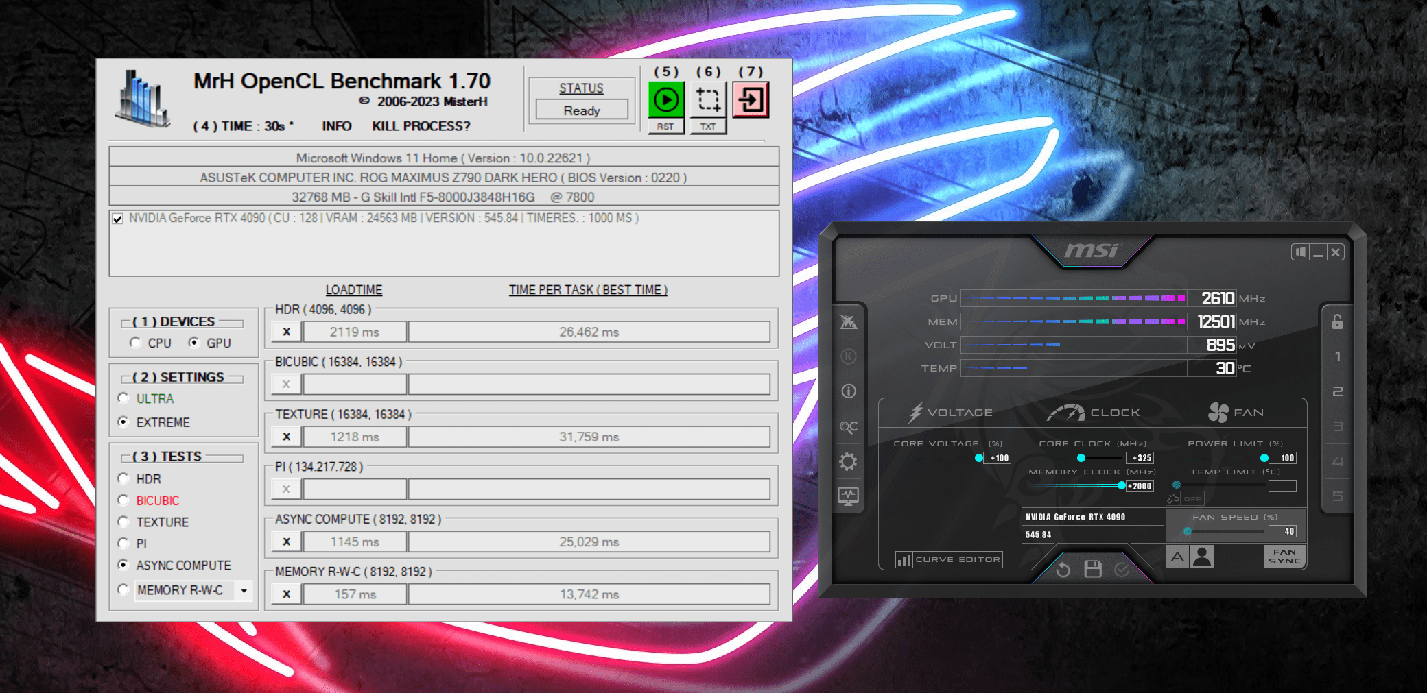Choose the ULTRA settings option
Screen dimensions: 1427x693
[123, 398]
